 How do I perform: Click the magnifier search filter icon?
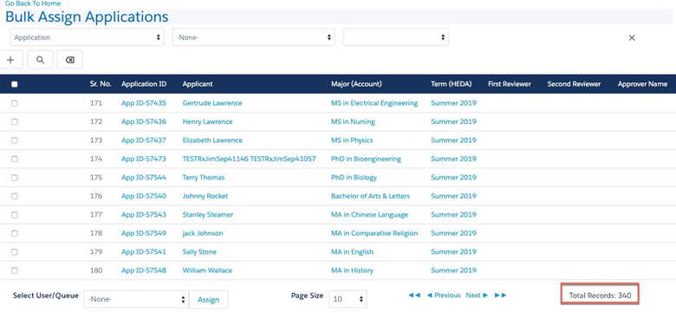pyautogui.click(x=40, y=60)
